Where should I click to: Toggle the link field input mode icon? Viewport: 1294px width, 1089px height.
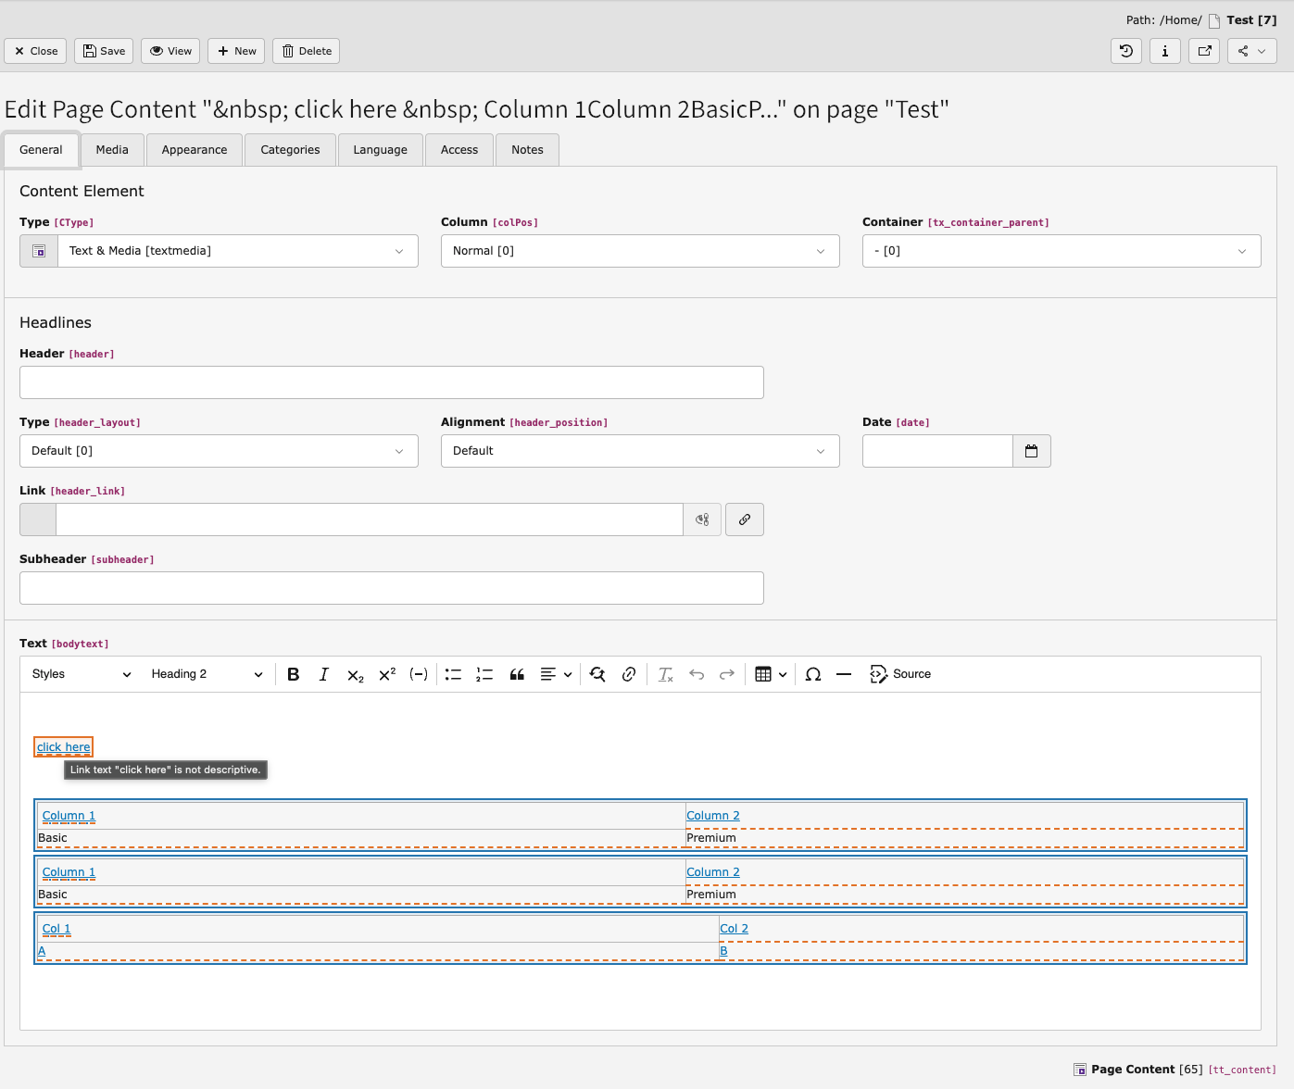tap(702, 519)
